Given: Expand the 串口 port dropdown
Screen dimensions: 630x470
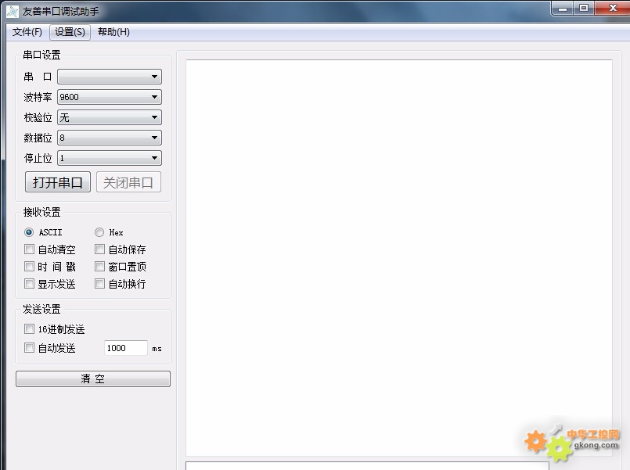Looking at the screenshot, I should pyautogui.click(x=110, y=77).
